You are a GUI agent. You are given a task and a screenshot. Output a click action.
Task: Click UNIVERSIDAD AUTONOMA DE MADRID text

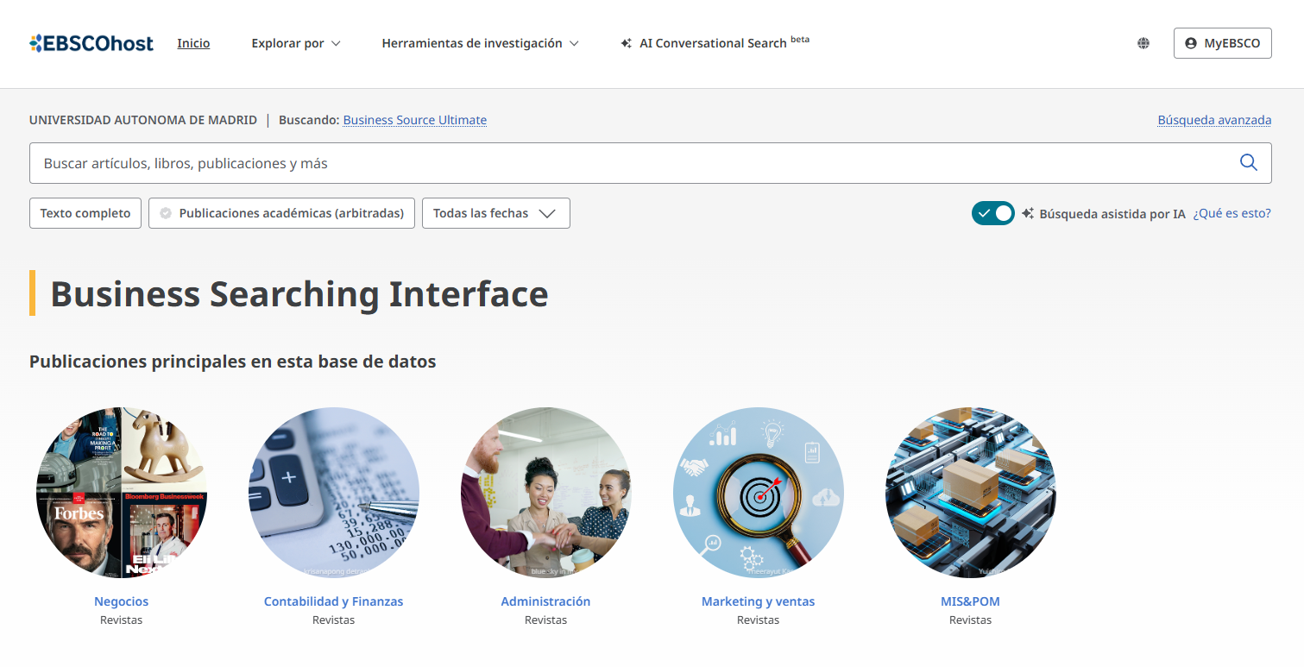tap(143, 120)
